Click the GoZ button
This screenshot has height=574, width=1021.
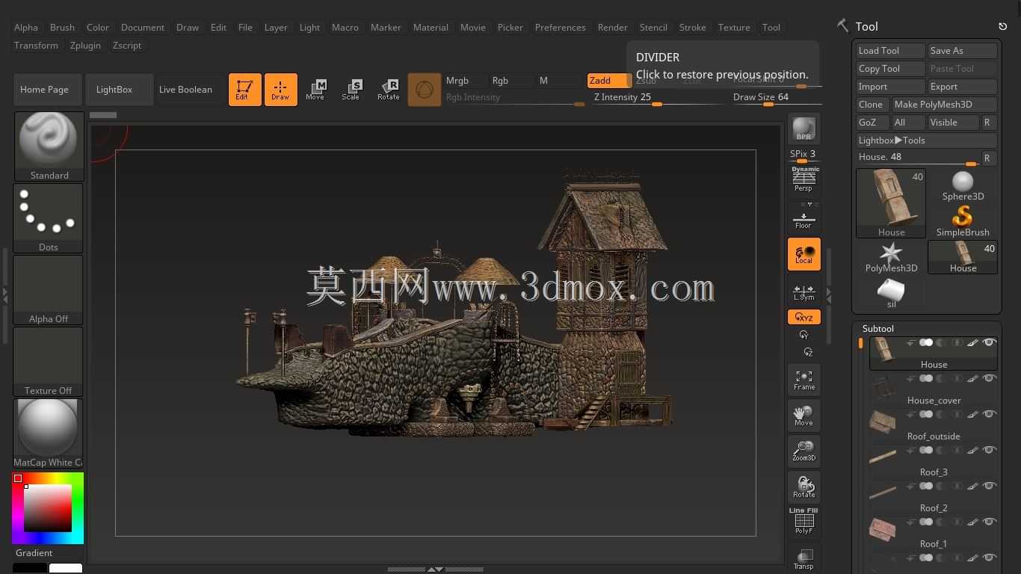(873, 123)
